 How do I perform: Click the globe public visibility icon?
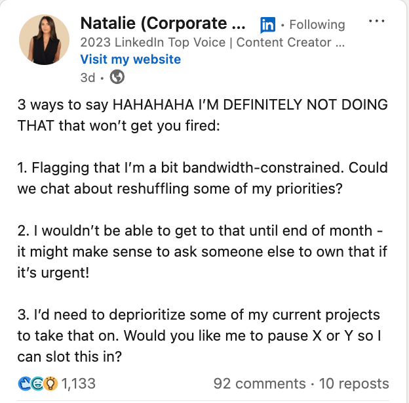(x=117, y=77)
